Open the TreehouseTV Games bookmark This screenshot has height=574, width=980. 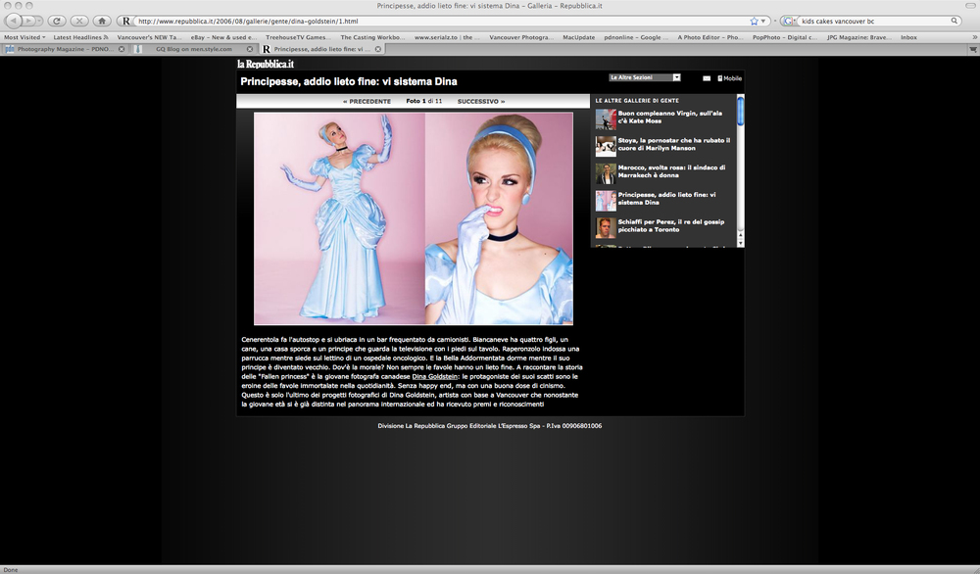coord(298,37)
